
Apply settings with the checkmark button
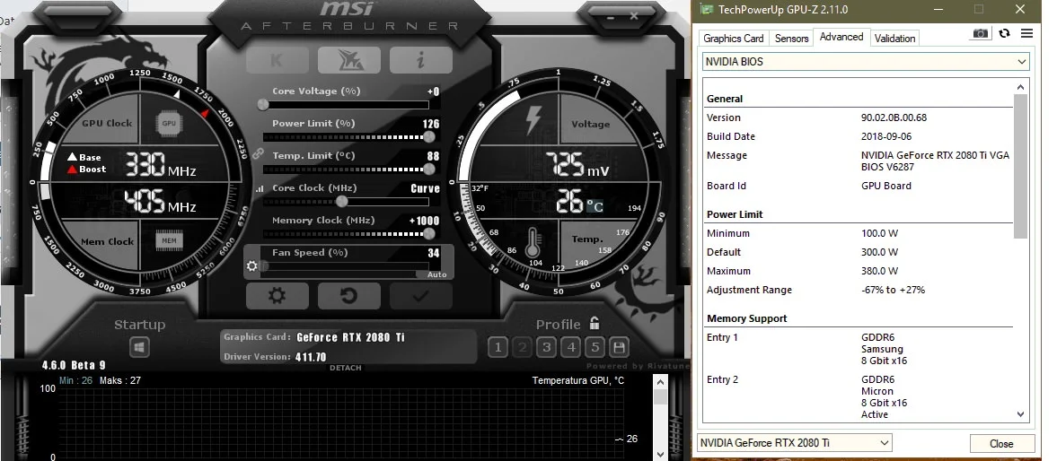420,296
